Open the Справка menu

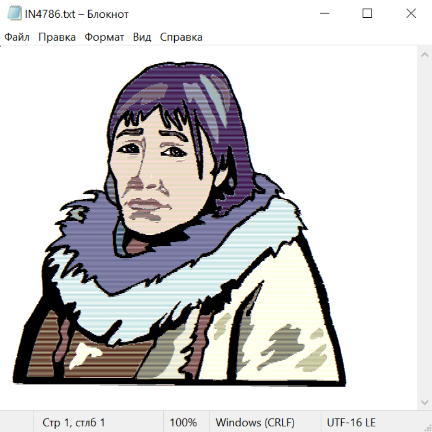tap(181, 37)
